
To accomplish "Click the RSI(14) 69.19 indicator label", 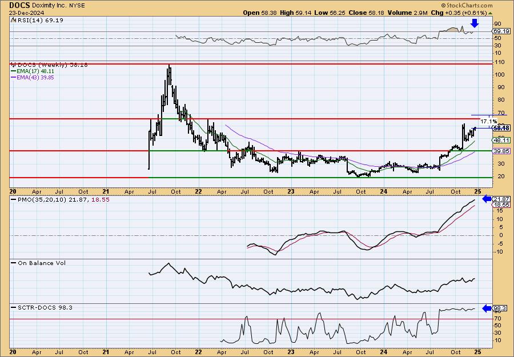I will (37, 21).
